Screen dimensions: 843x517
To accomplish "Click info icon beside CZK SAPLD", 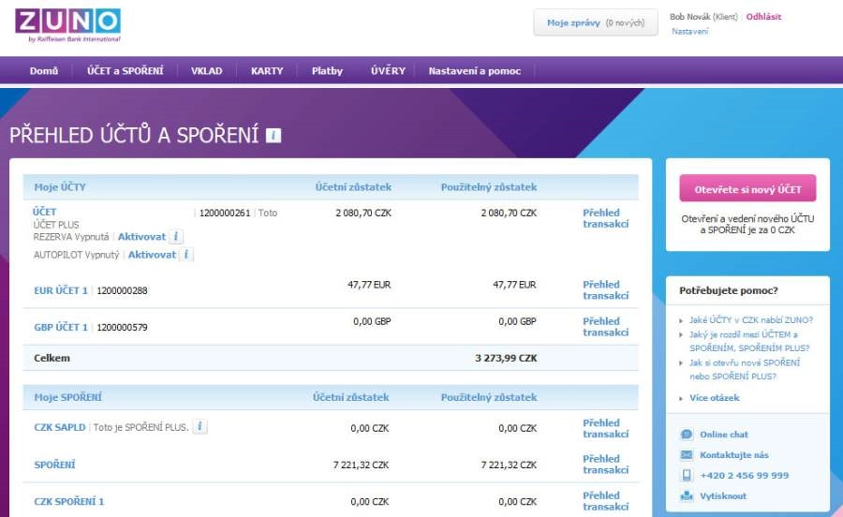I will pyautogui.click(x=200, y=427).
